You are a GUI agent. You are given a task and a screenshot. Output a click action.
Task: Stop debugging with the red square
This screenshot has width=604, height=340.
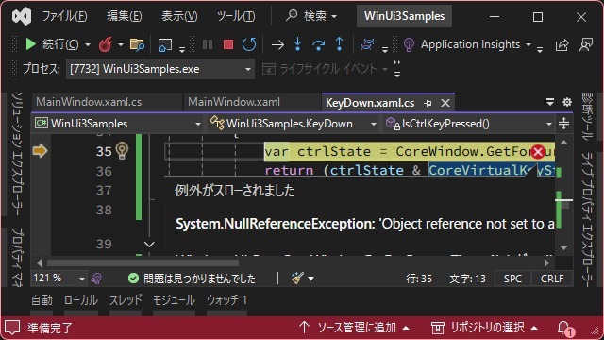click(228, 44)
